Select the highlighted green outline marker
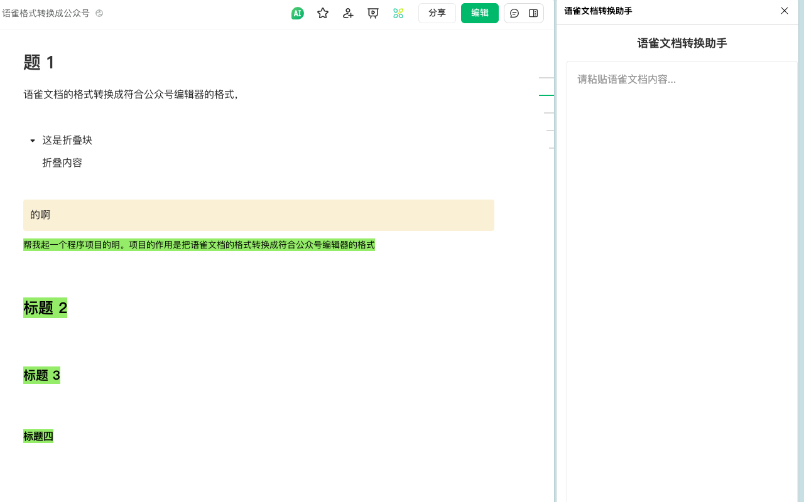This screenshot has height=502, width=804. pos(546,95)
